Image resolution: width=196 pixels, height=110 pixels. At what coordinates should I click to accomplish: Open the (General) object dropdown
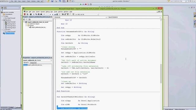(106, 17)
